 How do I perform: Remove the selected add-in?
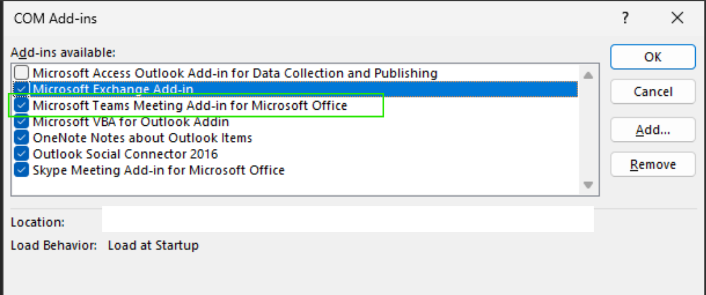click(x=653, y=164)
